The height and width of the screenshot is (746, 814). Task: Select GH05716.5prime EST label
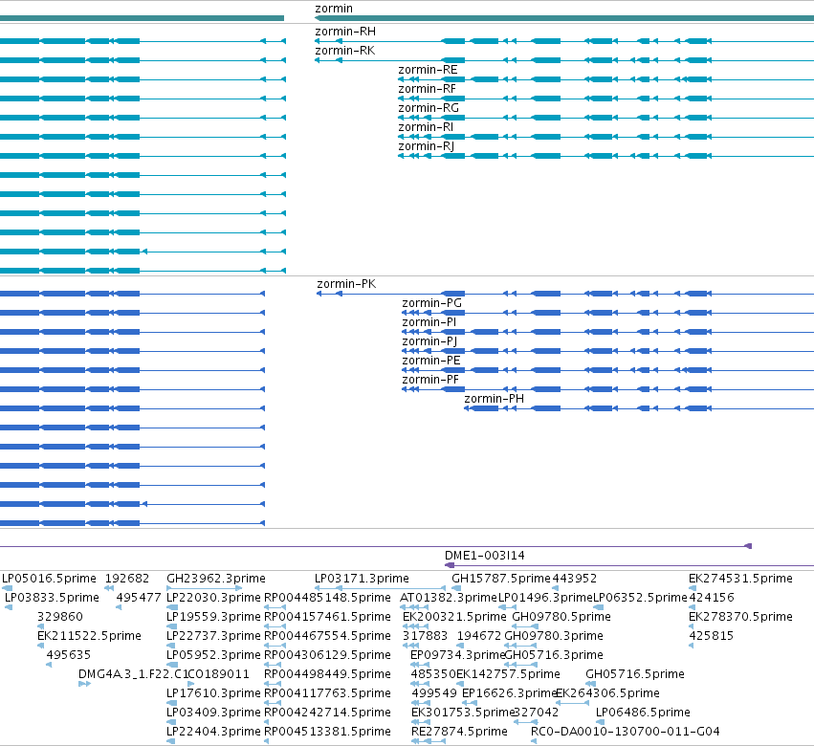click(x=635, y=674)
